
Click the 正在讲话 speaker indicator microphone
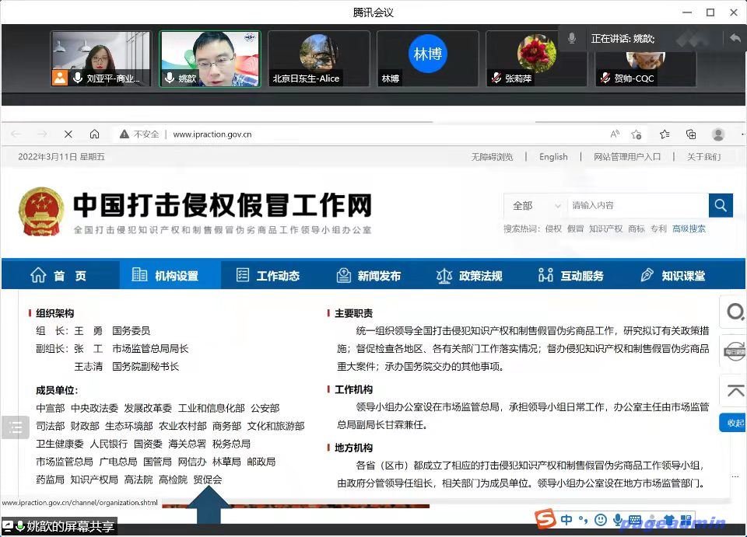click(x=572, y=38)
